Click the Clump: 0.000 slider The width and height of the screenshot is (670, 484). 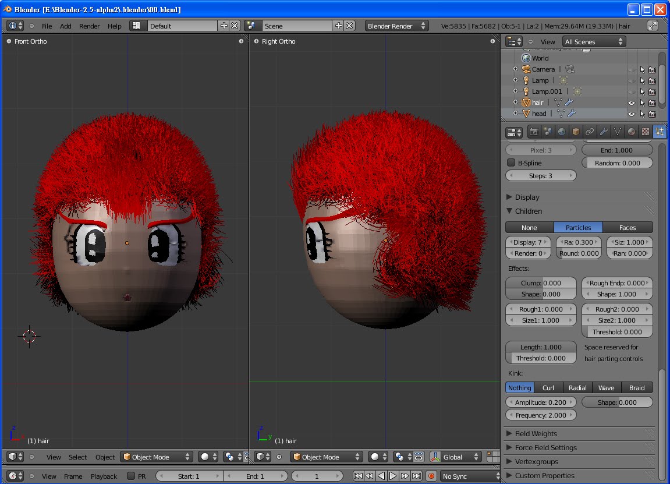pyautogui.click(x=541, y=283)
